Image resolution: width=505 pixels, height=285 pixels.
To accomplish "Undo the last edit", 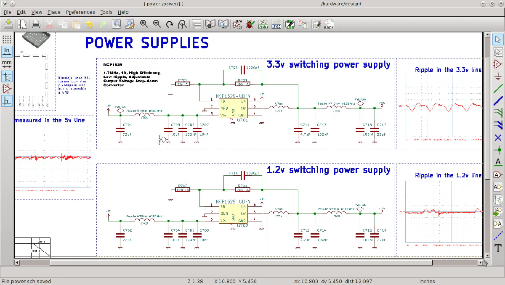I will [x=89, y=24].
